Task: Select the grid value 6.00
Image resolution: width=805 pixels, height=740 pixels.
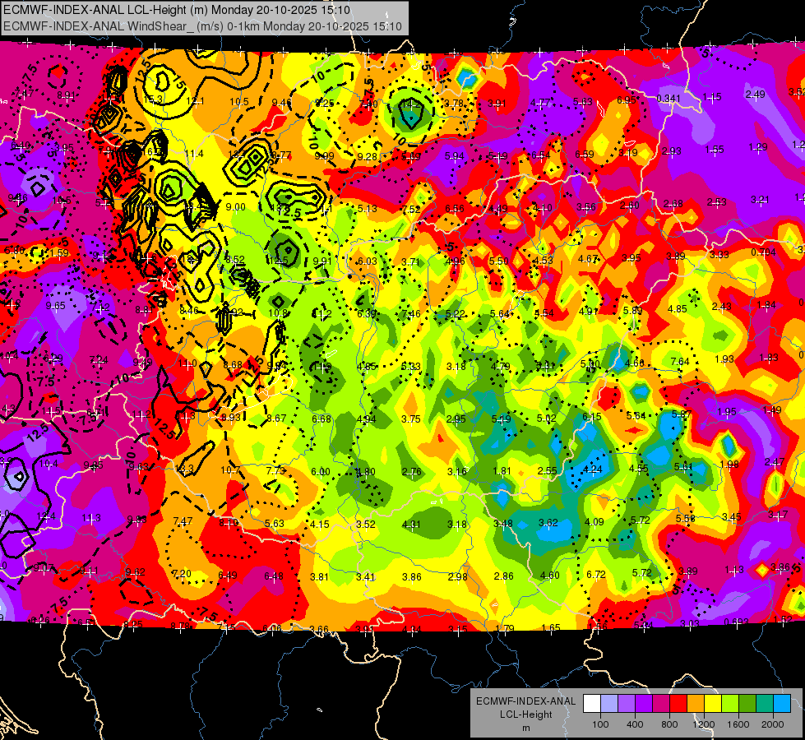Action: [321, 471]
